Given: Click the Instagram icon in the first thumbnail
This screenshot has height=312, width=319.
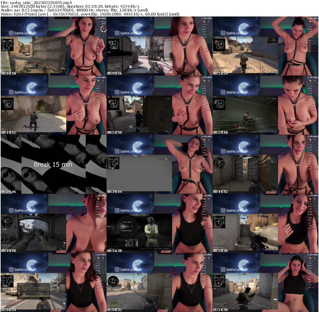Looking at the screenshot, I should click(x=12, y=33).
